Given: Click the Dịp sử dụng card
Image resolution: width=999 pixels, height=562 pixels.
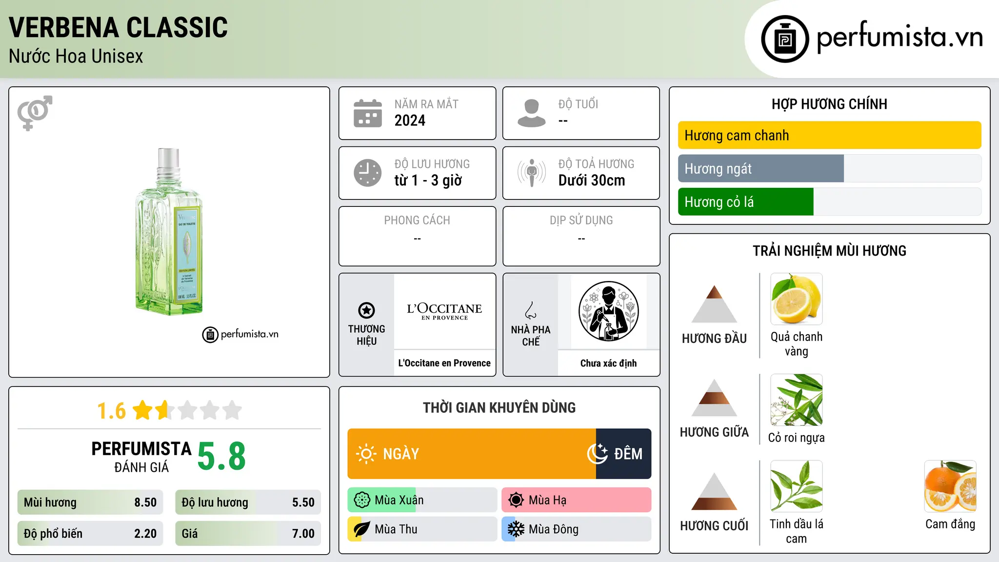Looking at the screenshot, I should (x=581, y=236).
